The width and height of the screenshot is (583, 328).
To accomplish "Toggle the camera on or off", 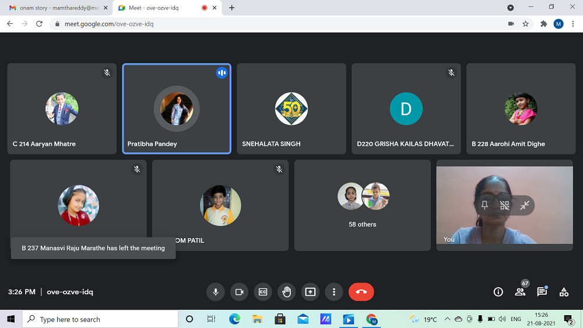I will 239,292.
